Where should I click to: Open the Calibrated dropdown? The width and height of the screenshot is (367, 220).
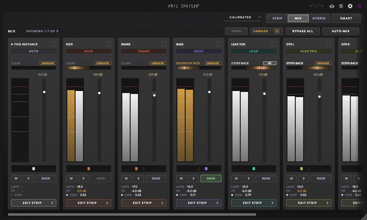click(x=242, y=17)
